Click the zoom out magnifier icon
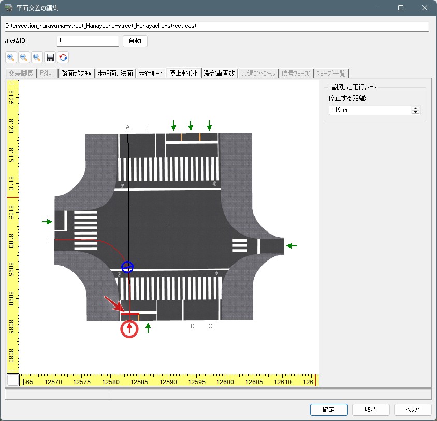 [24, 57]
